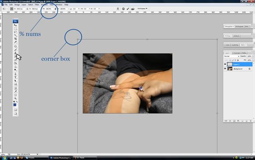Screen dimensions: 255x160
Task: Toggle lock position in Layers panel
Action: [x=235, y=60]
